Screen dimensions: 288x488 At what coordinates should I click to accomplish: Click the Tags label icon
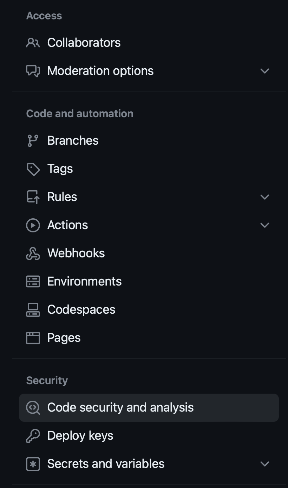[33, 169]
